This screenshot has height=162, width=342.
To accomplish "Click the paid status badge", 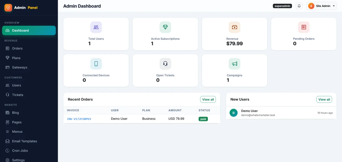I will click(203, 119).
